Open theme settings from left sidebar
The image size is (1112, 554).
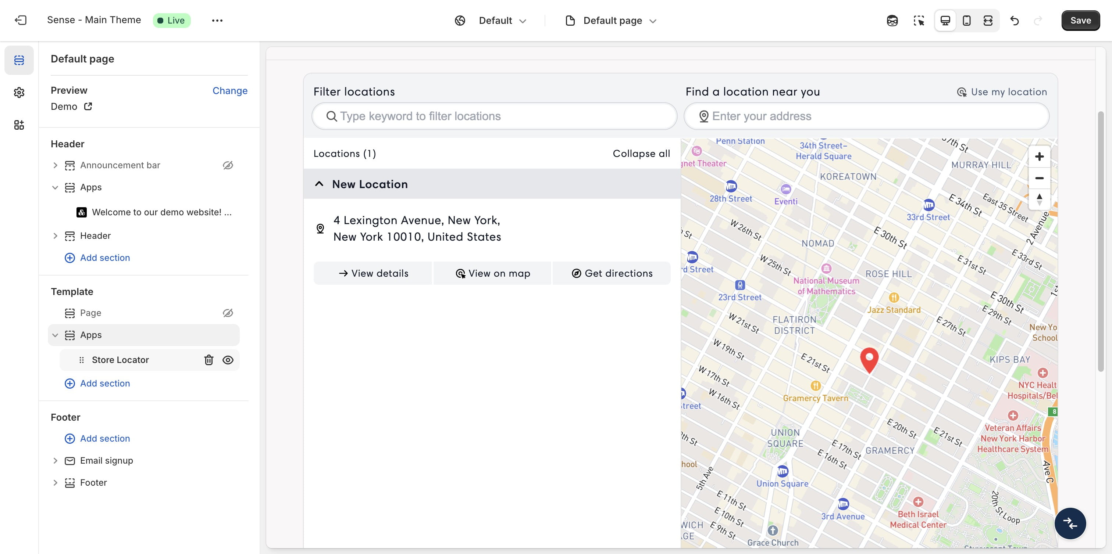[19, 92]
